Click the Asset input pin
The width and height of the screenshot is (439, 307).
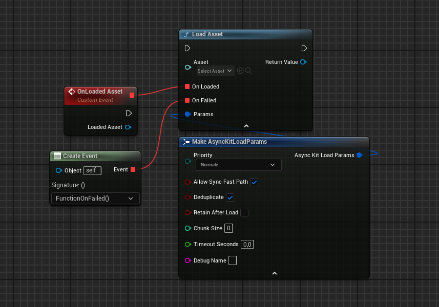click(x=188, y=68)
